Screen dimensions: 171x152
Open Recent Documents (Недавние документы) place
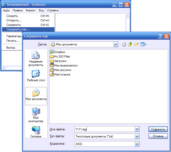36,59
